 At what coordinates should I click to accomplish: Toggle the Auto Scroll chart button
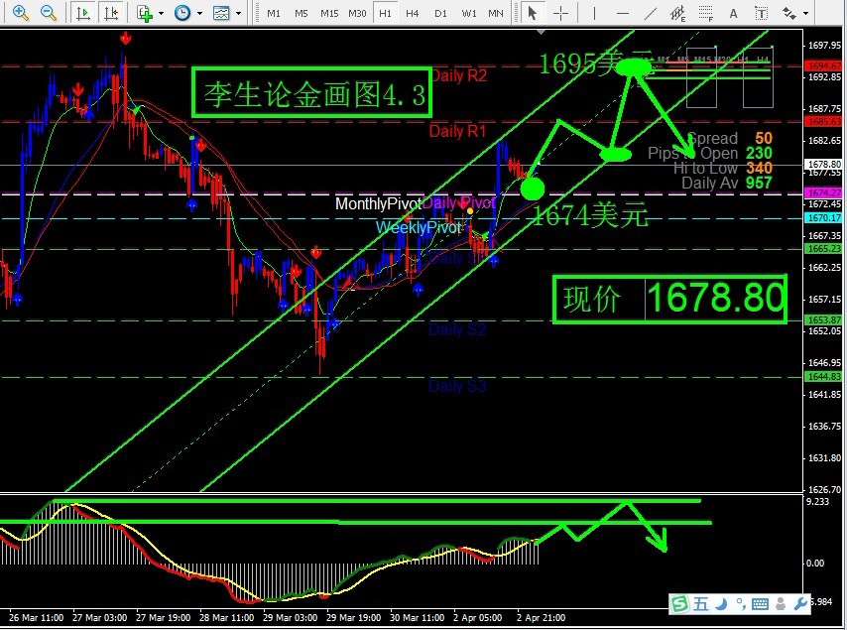point(83,13)
